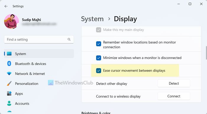Click the search magnifier icon
This screenshot has height=114, width=207.
(69, 39)
